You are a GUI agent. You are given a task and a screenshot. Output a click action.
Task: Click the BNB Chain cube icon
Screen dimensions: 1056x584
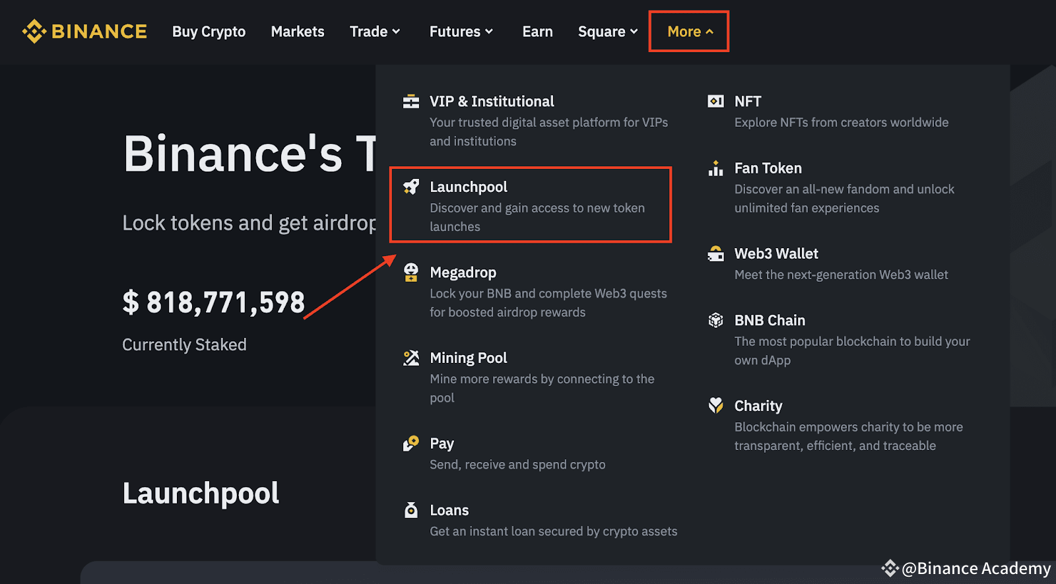tap(715, 320)
